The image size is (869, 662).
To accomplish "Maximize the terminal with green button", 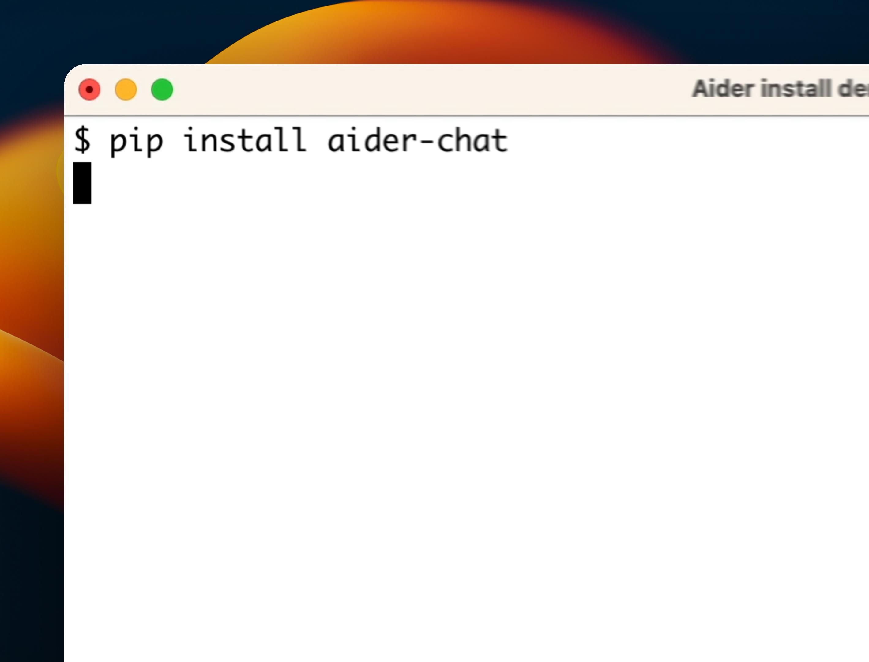I will click(162, 90).
